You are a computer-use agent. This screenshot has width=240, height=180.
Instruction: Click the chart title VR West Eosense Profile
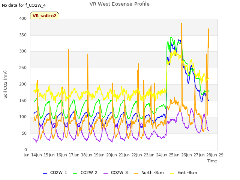(120, 4)
